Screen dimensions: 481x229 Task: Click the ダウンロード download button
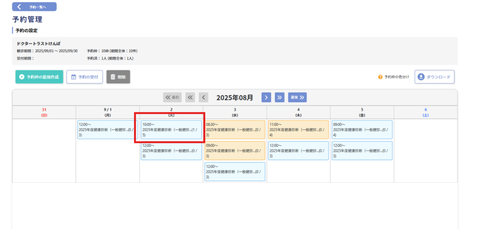(x=434, y=77)
